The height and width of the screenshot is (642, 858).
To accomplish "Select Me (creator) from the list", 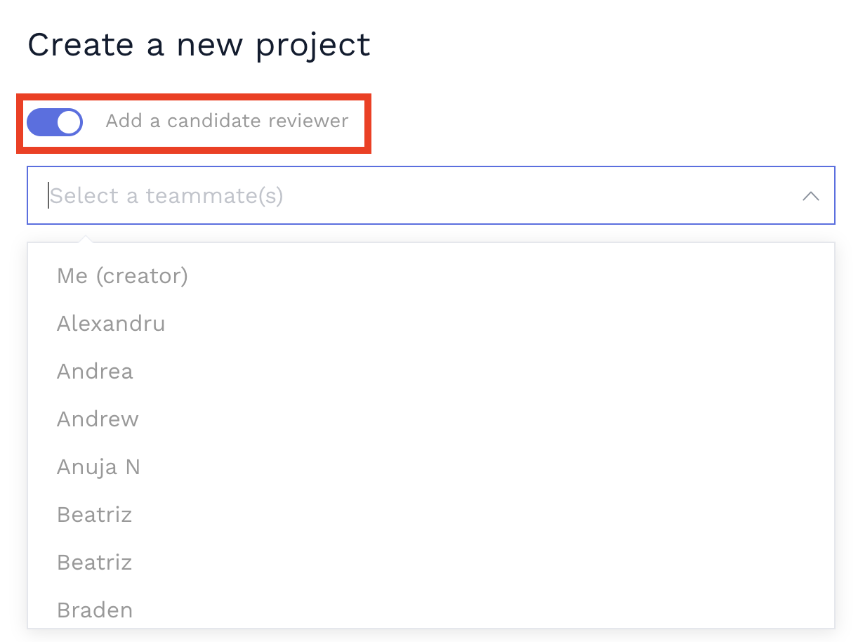I will point(122,275).
